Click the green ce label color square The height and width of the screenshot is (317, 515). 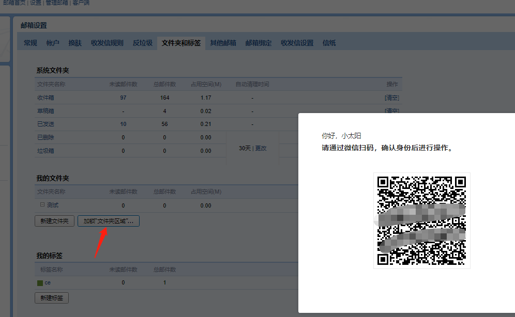pyautogui.click(x=40, y=283)
